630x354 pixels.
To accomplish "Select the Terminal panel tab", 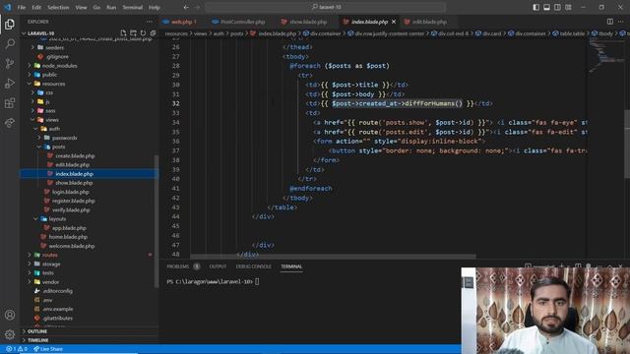I will [x=291, y=266].
